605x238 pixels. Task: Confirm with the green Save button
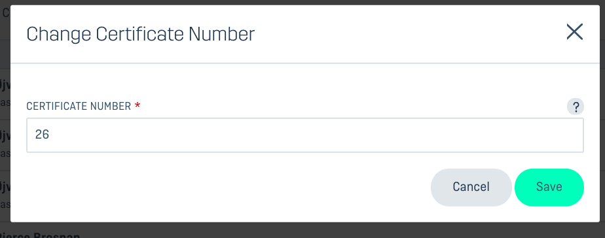549,187
